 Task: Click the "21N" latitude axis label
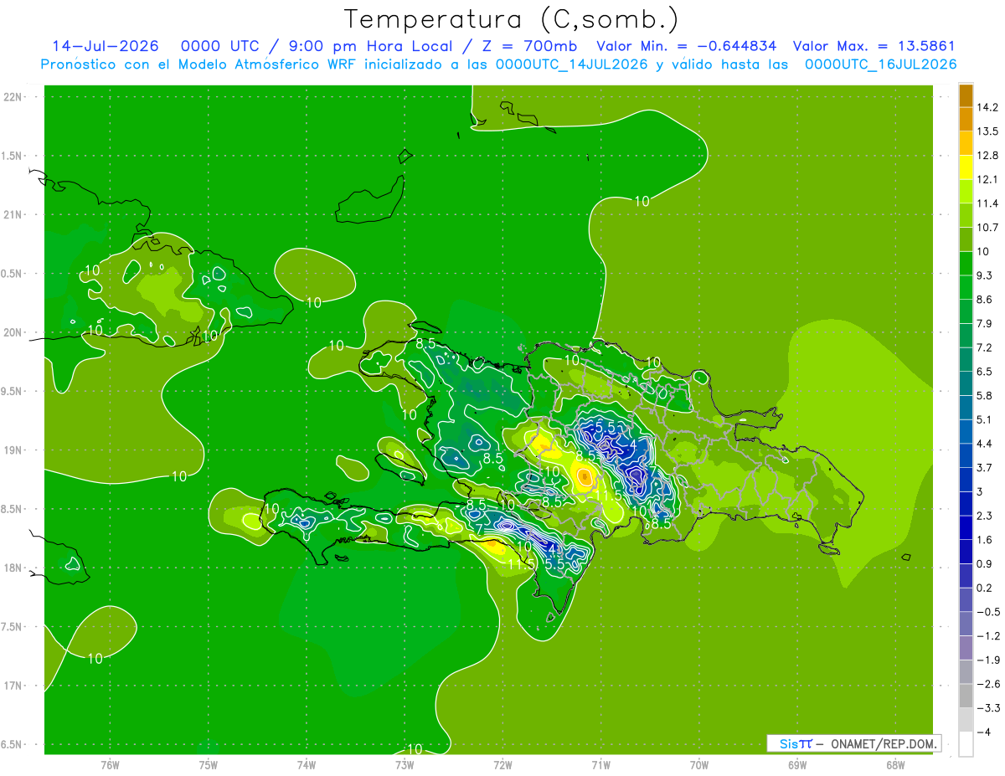(x=13, y=214)
